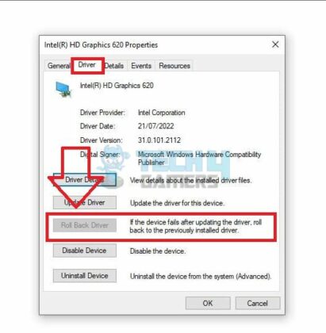This screenshot has width=326, height=333.
Task: Close the Properties dialog with X
Action: 275,44
